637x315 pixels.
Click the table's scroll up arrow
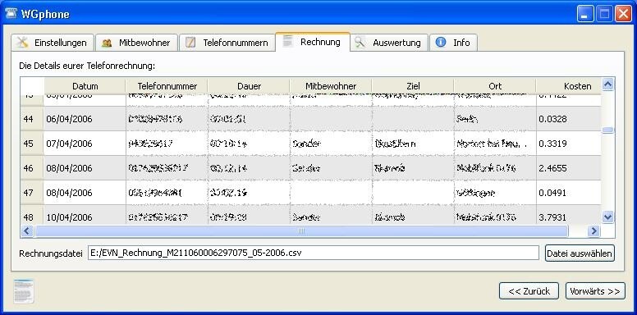point(607,84)
